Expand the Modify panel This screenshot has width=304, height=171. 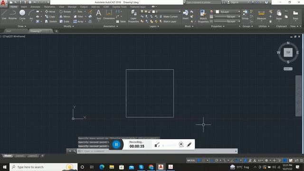69,26
